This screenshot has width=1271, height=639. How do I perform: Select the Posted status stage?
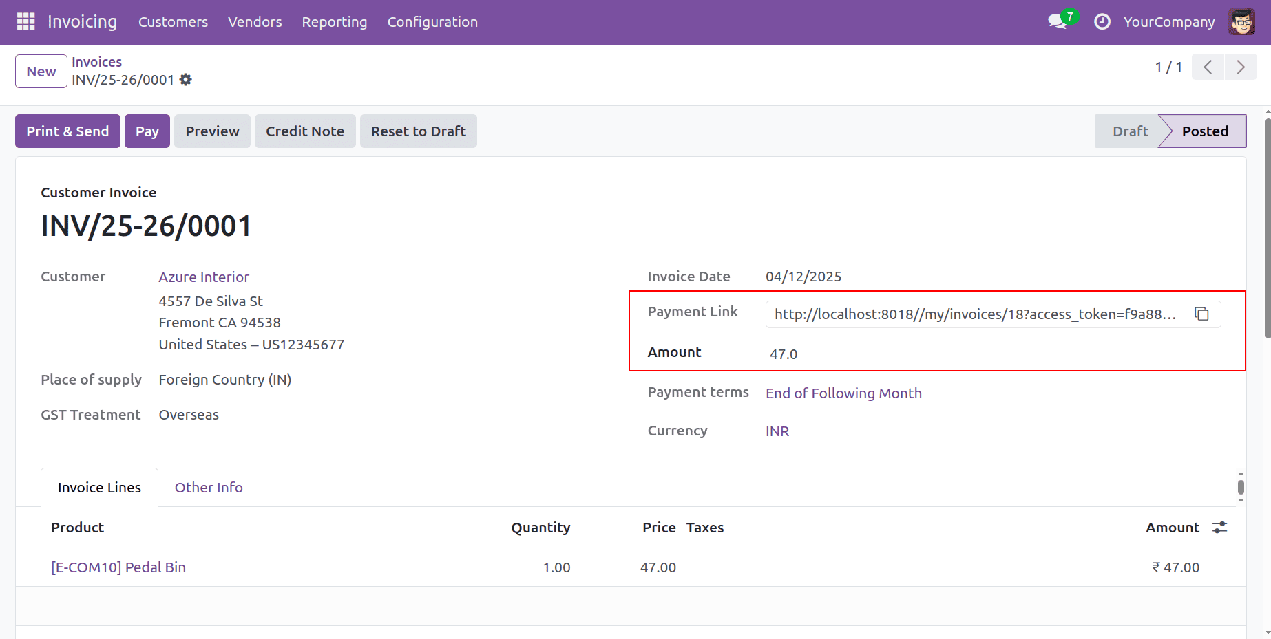(1205, 131)
